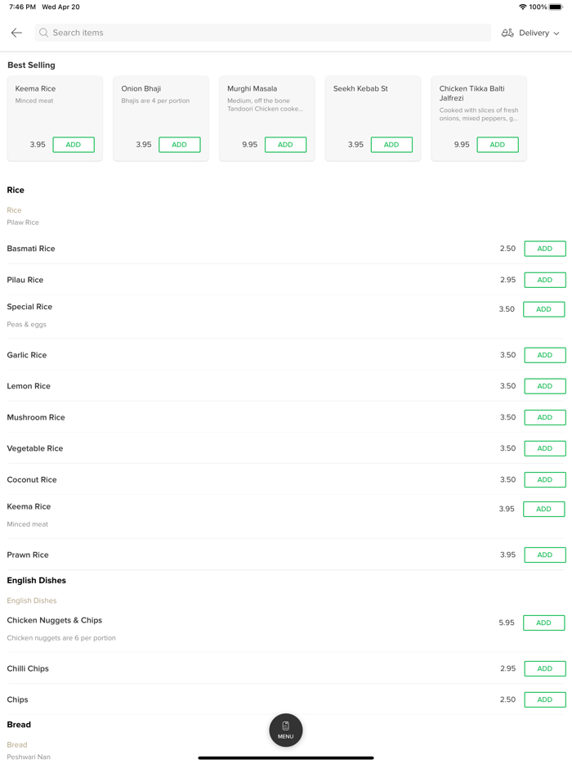Image resolution: width=572 pixels, height=764 pixels.
Task: Tap the search magnifier icon
Action: 44,33
